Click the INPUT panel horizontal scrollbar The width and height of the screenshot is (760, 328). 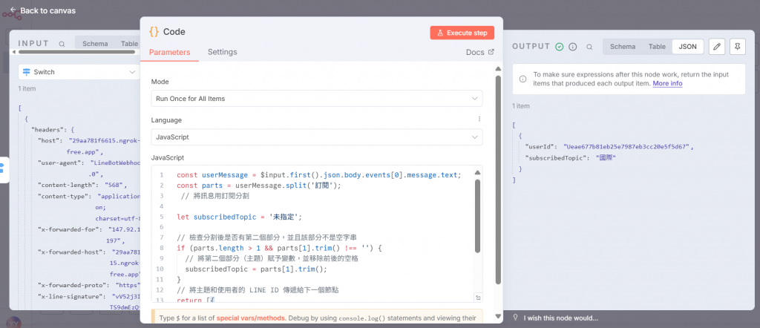click(77, 52)
